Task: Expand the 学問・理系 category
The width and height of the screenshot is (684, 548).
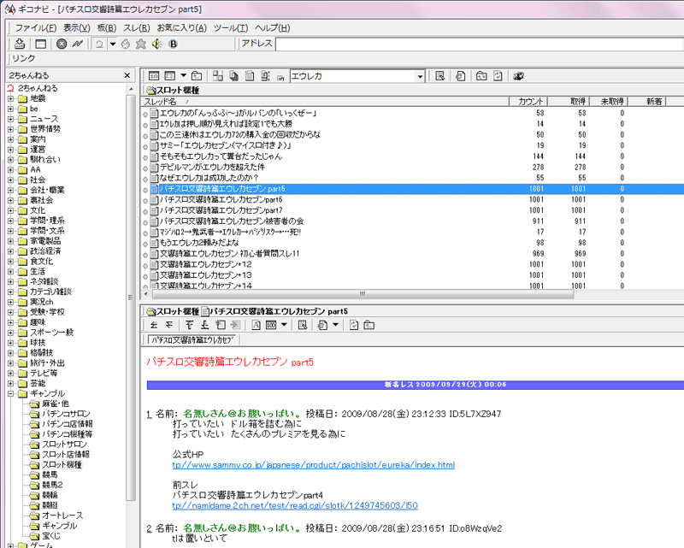Action: coord(10,221)
